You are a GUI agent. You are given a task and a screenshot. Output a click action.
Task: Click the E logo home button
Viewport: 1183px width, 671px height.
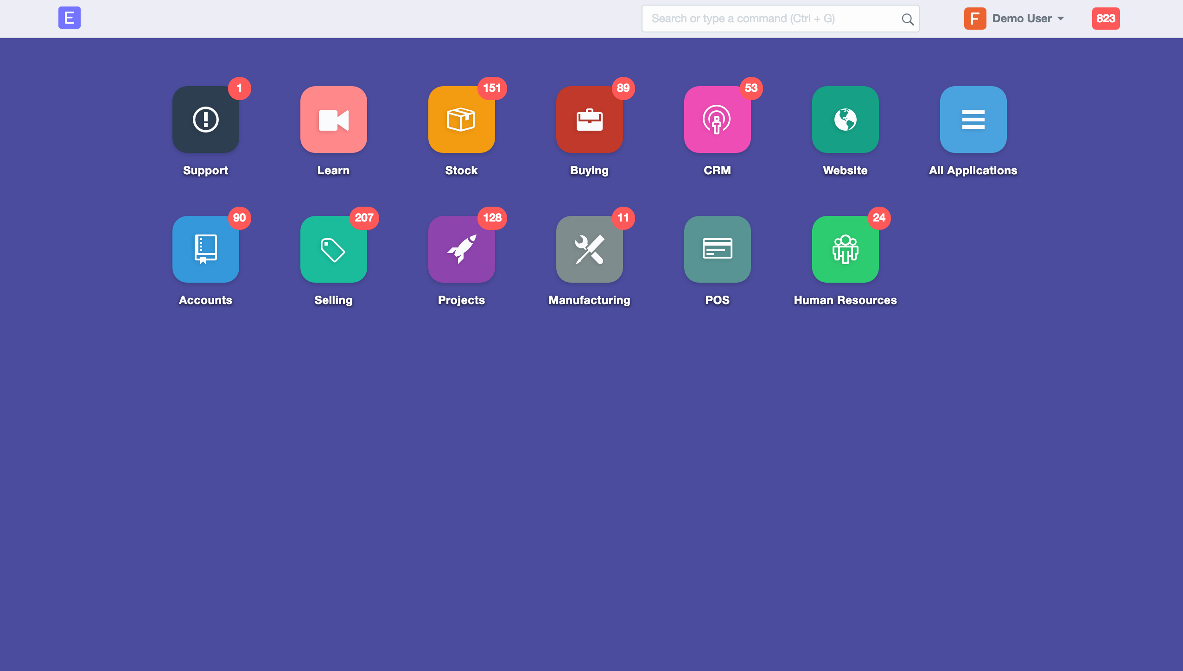tap(70, 18)
